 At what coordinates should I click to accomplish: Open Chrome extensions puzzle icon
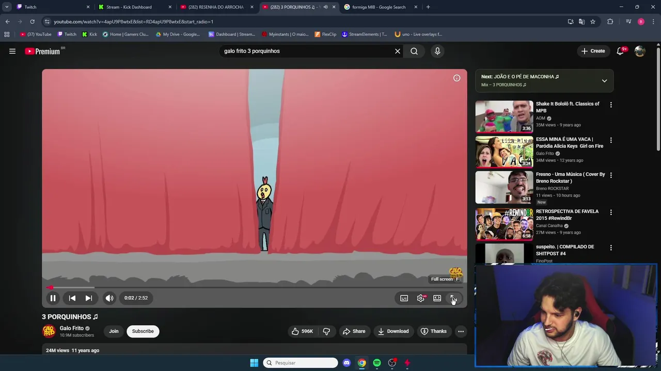coord(610,22)
